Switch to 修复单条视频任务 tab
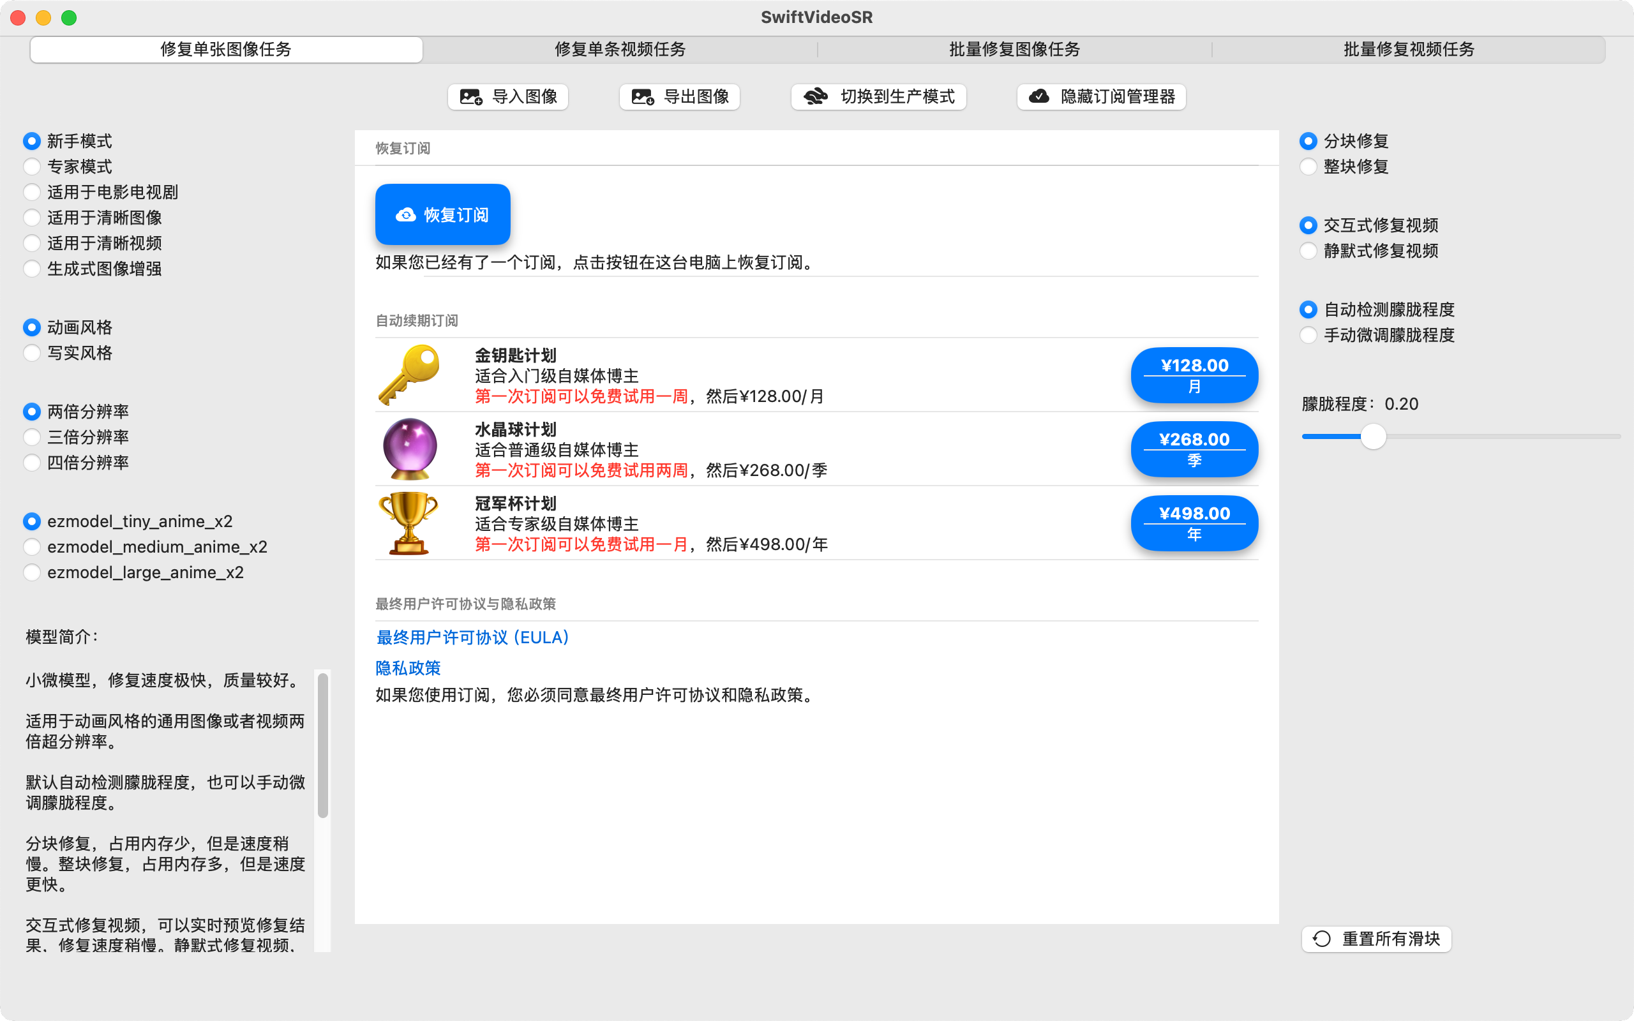The image size is (1634, 1021). [x=620, y=49]
